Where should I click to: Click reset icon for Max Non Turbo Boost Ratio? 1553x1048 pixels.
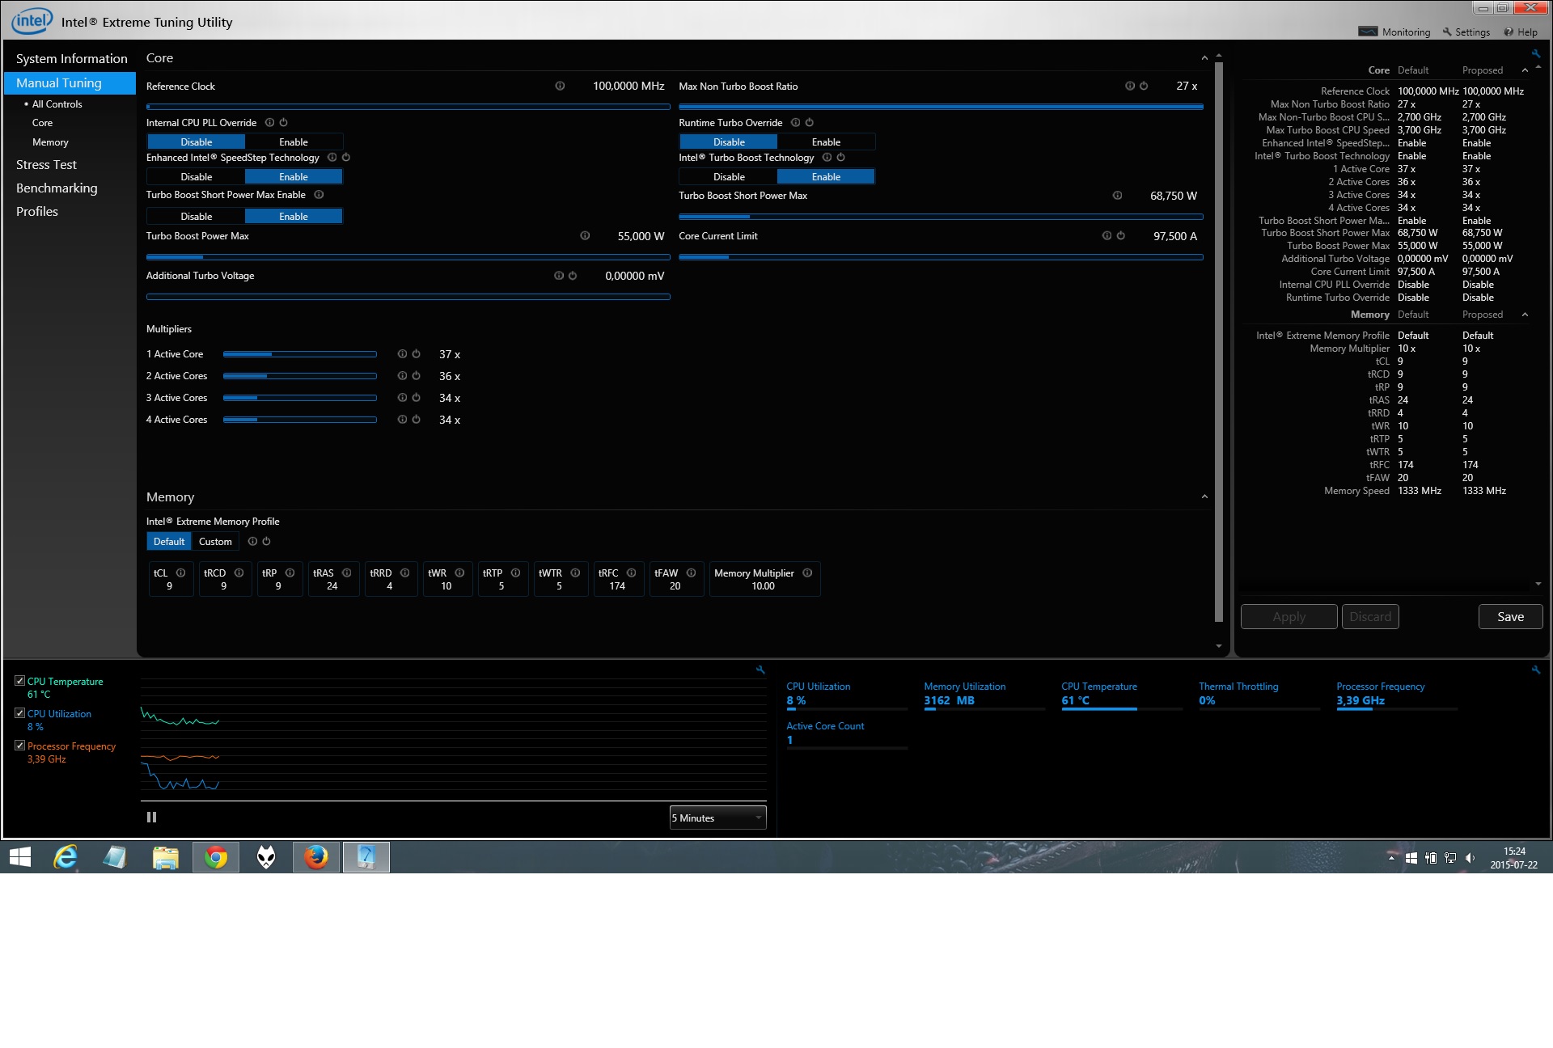(1144, 86)
